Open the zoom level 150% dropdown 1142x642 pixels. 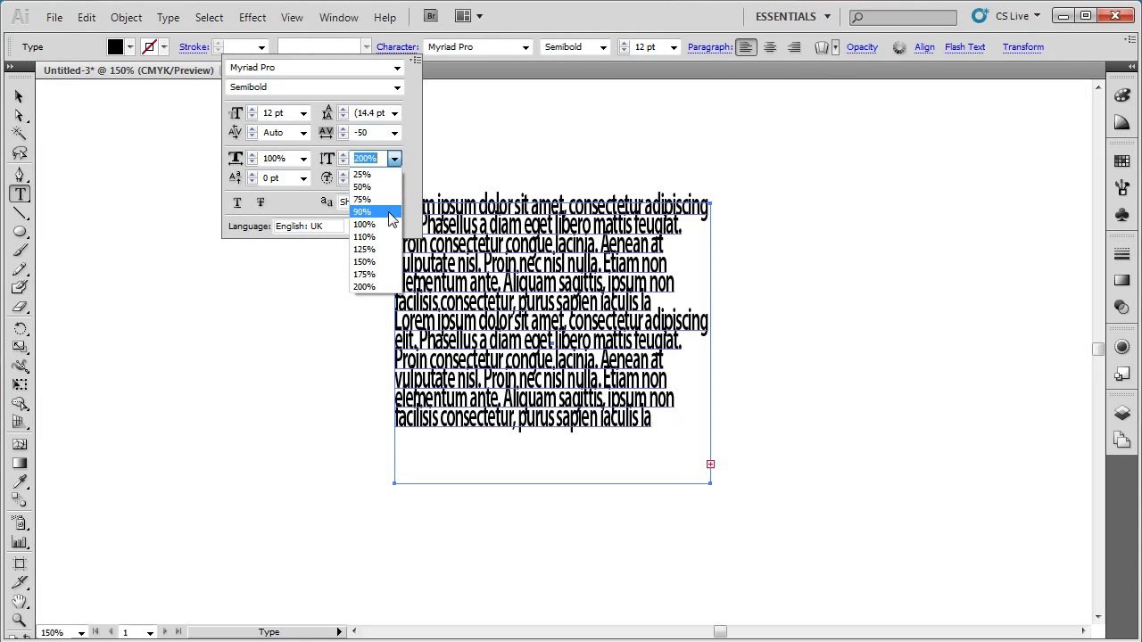click(81, 632)
